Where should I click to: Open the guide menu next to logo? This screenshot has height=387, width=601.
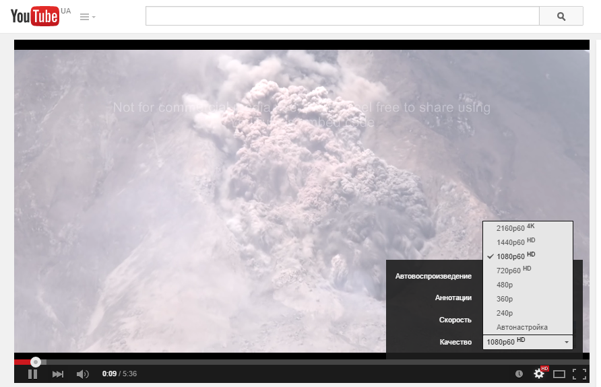pyautogui.click(x=87, y=17)
